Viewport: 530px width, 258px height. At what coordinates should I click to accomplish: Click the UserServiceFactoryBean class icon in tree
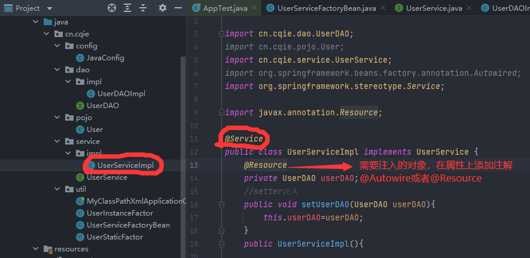[x=80, y=225]
